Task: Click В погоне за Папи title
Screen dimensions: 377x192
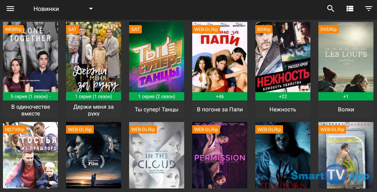Action: (x=220, y=110)
